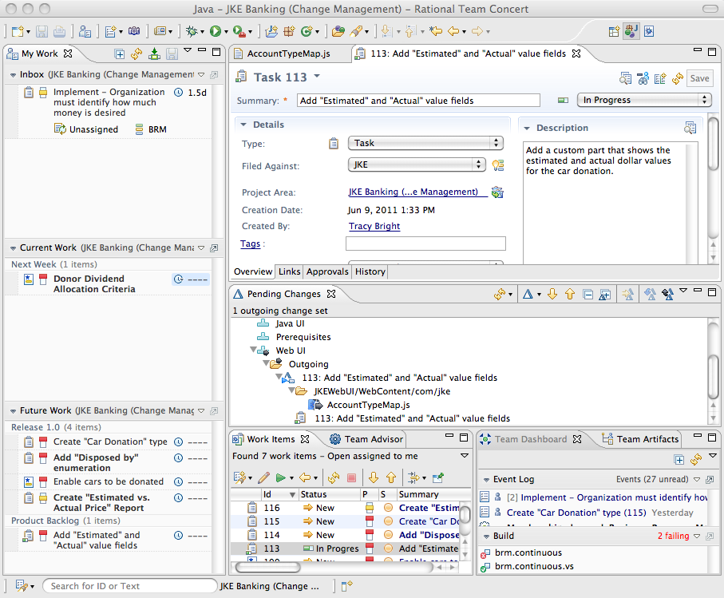The height and width of the screenshot is (598, 724).
Task: Refresh Task 113 editor with the arrows icon
Action: (678, 78)
